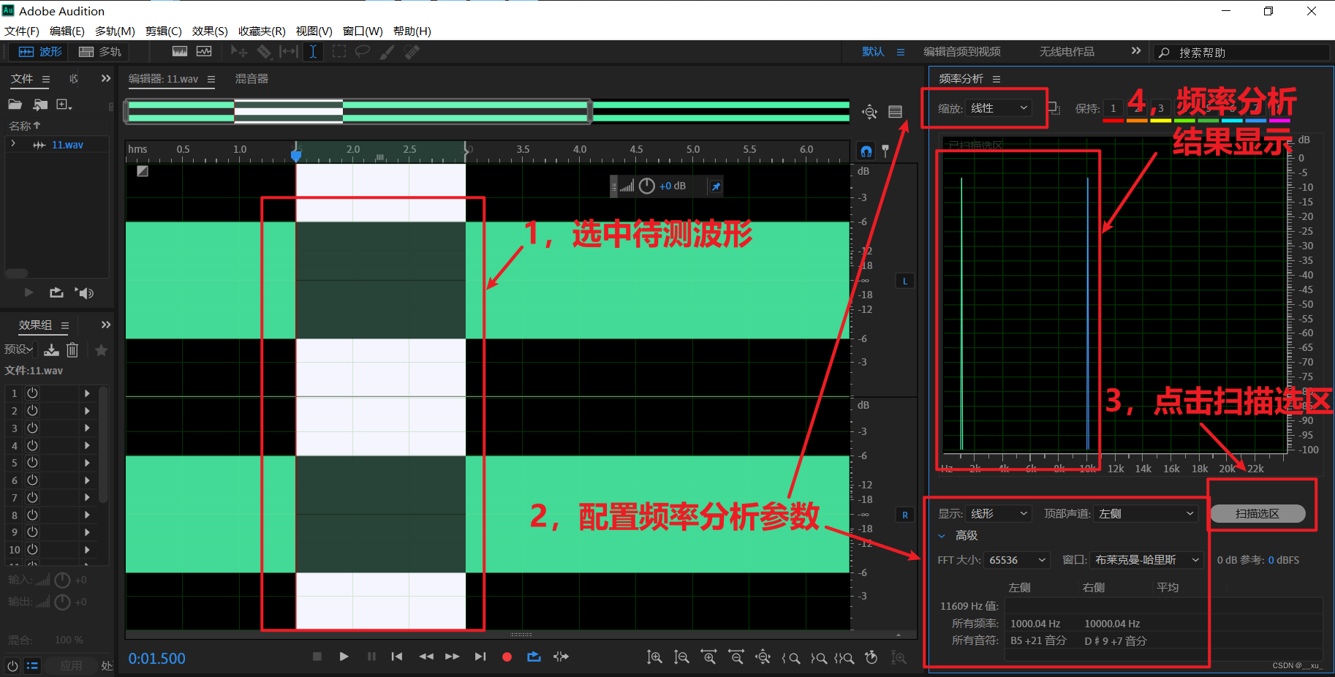Show the spectral pitch display
The width and height of the screenshot is (1335, 677).
204,52
